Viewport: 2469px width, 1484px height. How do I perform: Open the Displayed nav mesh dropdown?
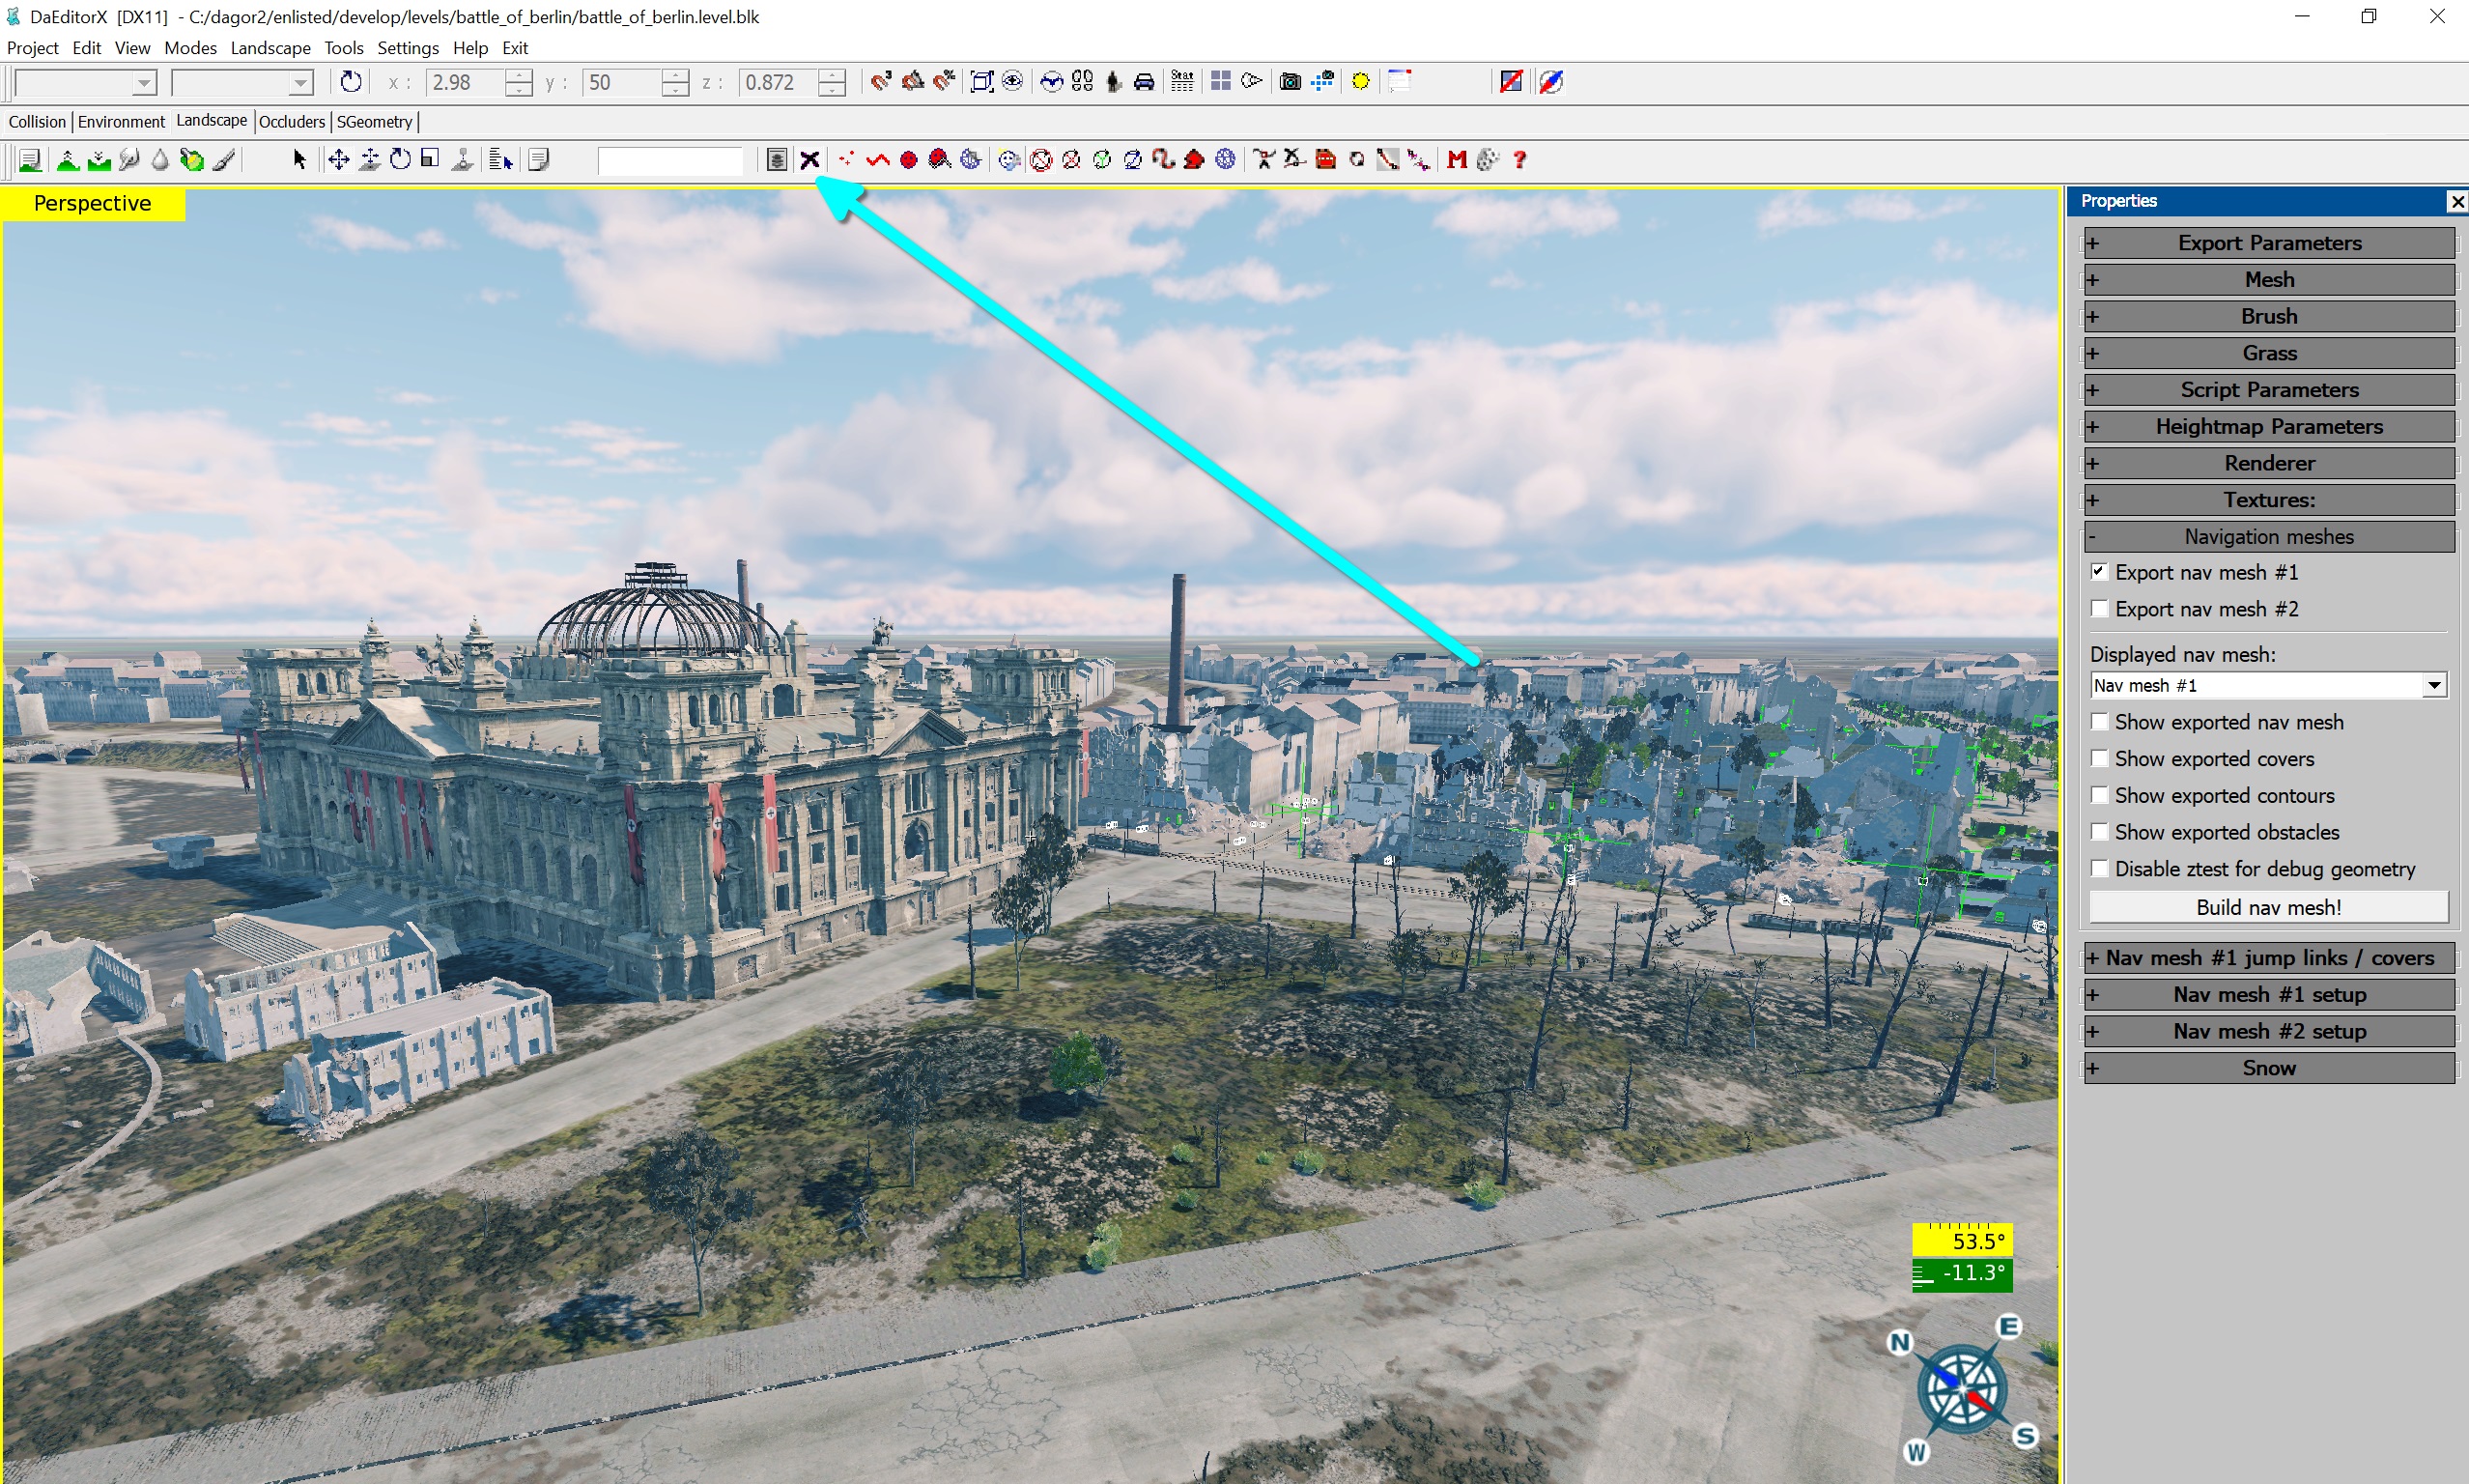[2434, 686]
